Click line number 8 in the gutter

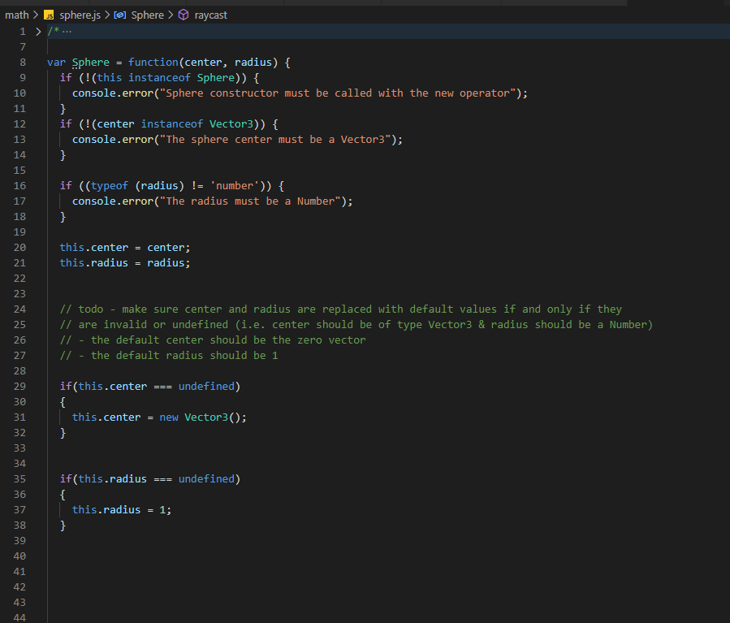[23, 63]
